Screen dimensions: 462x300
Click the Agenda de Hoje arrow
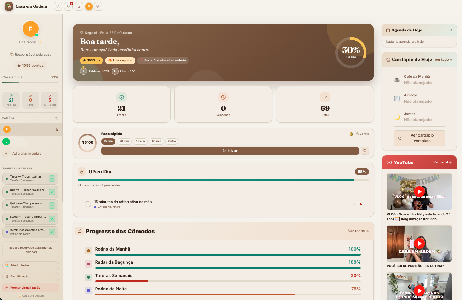451,30
